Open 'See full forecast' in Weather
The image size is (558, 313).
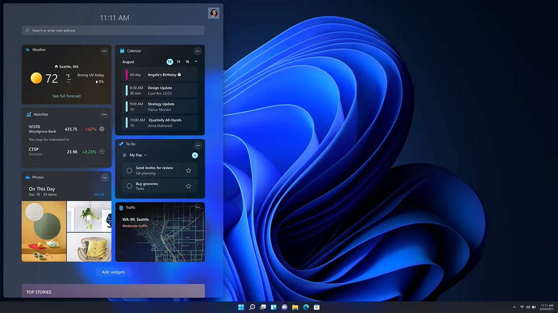click(66, 96)
